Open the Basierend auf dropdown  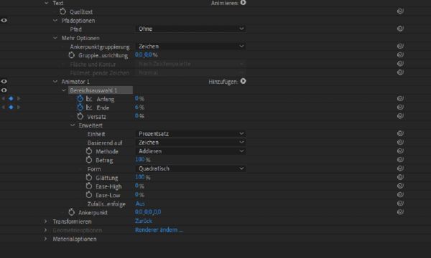tap(190, 143)
